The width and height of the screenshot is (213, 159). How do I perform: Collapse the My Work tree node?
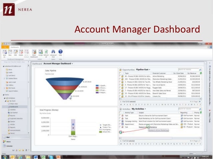[6, 101]
